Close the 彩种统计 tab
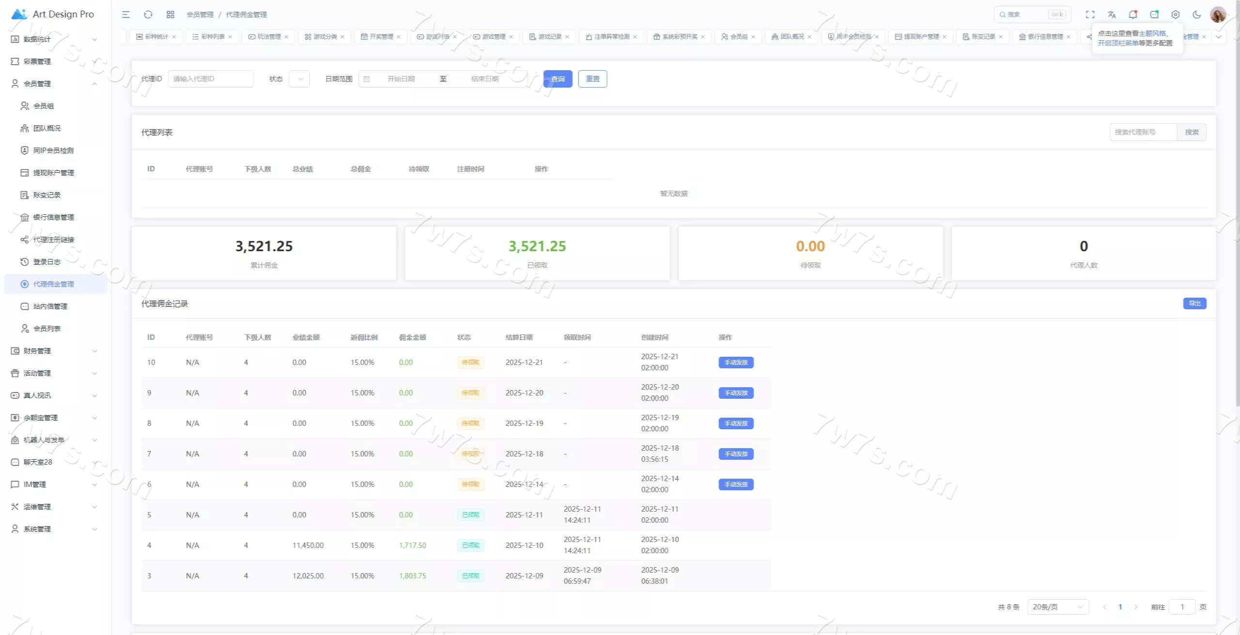The width and height of the screenshot is (1240, 635). (x=174, y=37)
